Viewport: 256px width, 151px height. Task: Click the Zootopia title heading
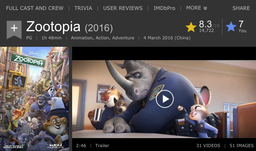[53, 27]
